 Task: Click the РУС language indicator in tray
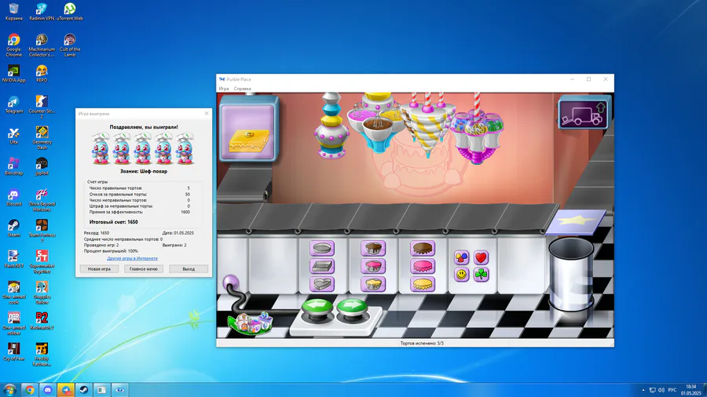click(672, 390)
